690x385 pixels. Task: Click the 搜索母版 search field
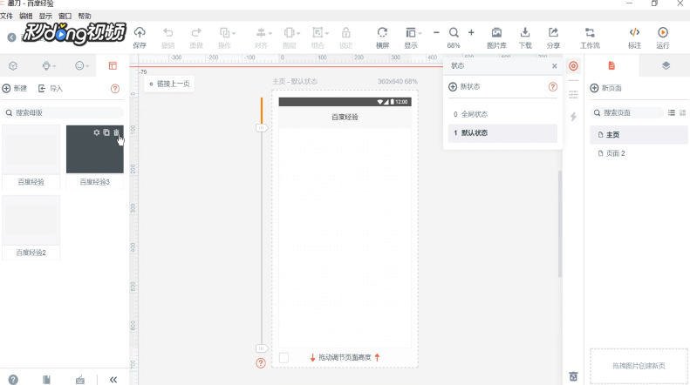[x=63, y=113]
